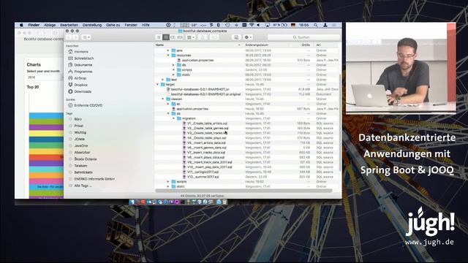
Task: Open the Bearbeiten menu
Action: (69, 25)
